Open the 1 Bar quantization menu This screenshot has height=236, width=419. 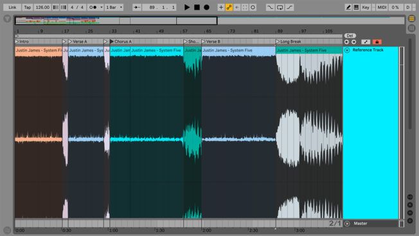tap(114, 7)
